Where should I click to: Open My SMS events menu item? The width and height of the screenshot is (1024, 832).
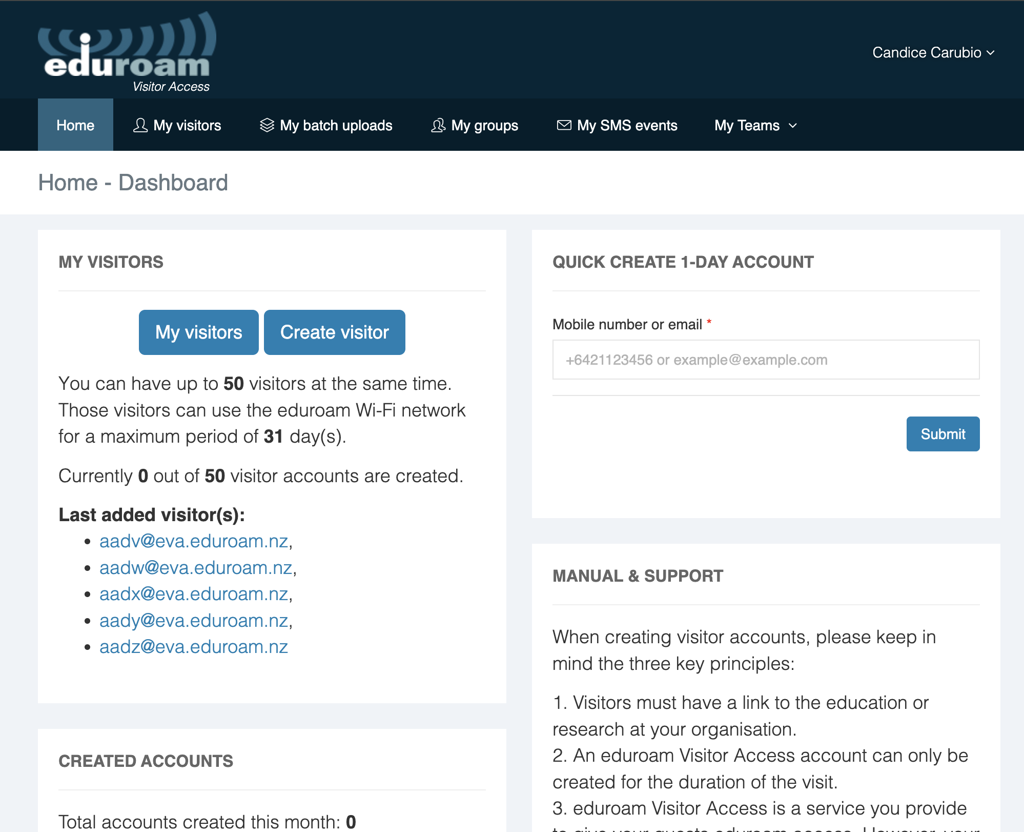[627, 126]
